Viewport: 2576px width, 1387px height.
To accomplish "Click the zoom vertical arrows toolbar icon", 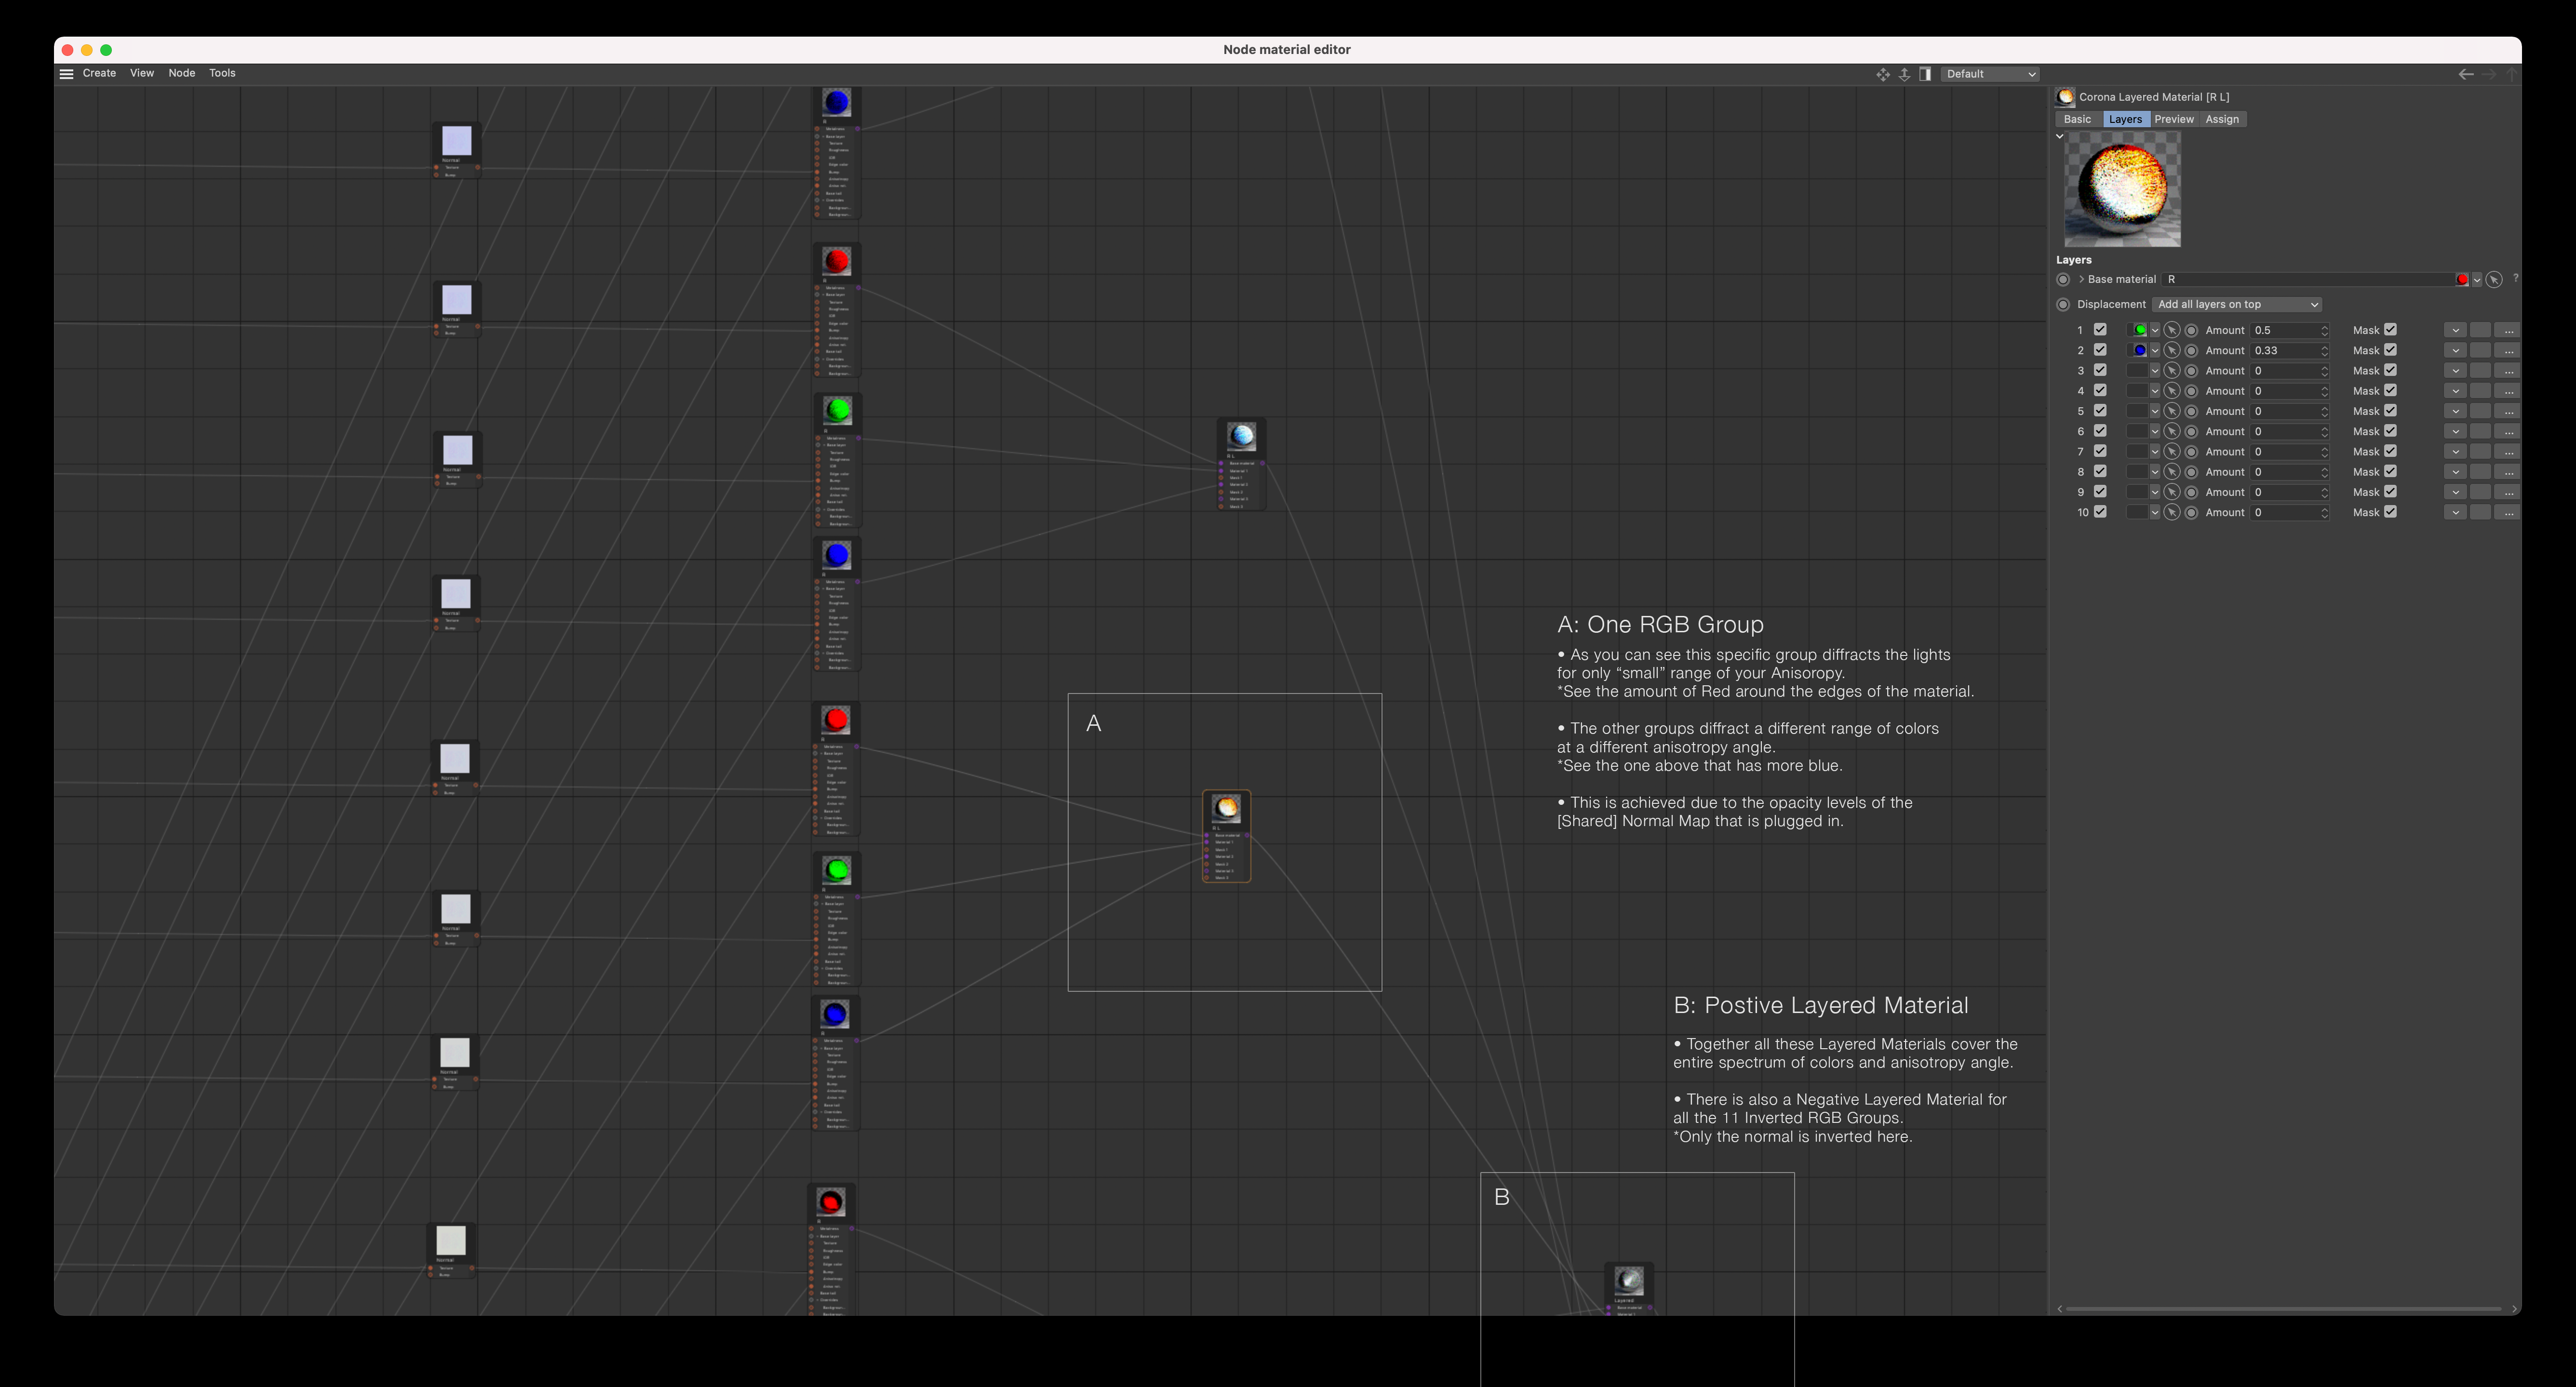I will point(1904,74).
